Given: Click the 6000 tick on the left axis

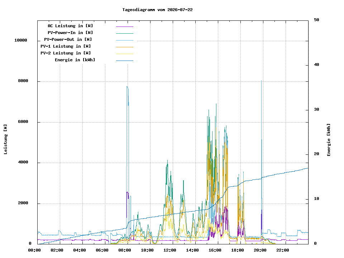Looking at the screenshot, I should tap(23, 121).
